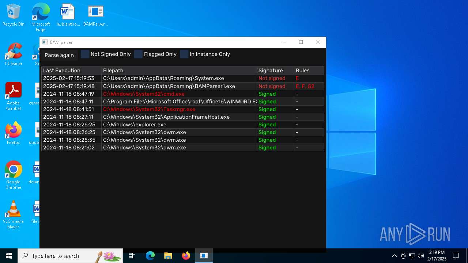The image size is (468, 263).
Task: Launch Microsoft Edge from desktop shortcut
Action: click(x=41, y=18)
